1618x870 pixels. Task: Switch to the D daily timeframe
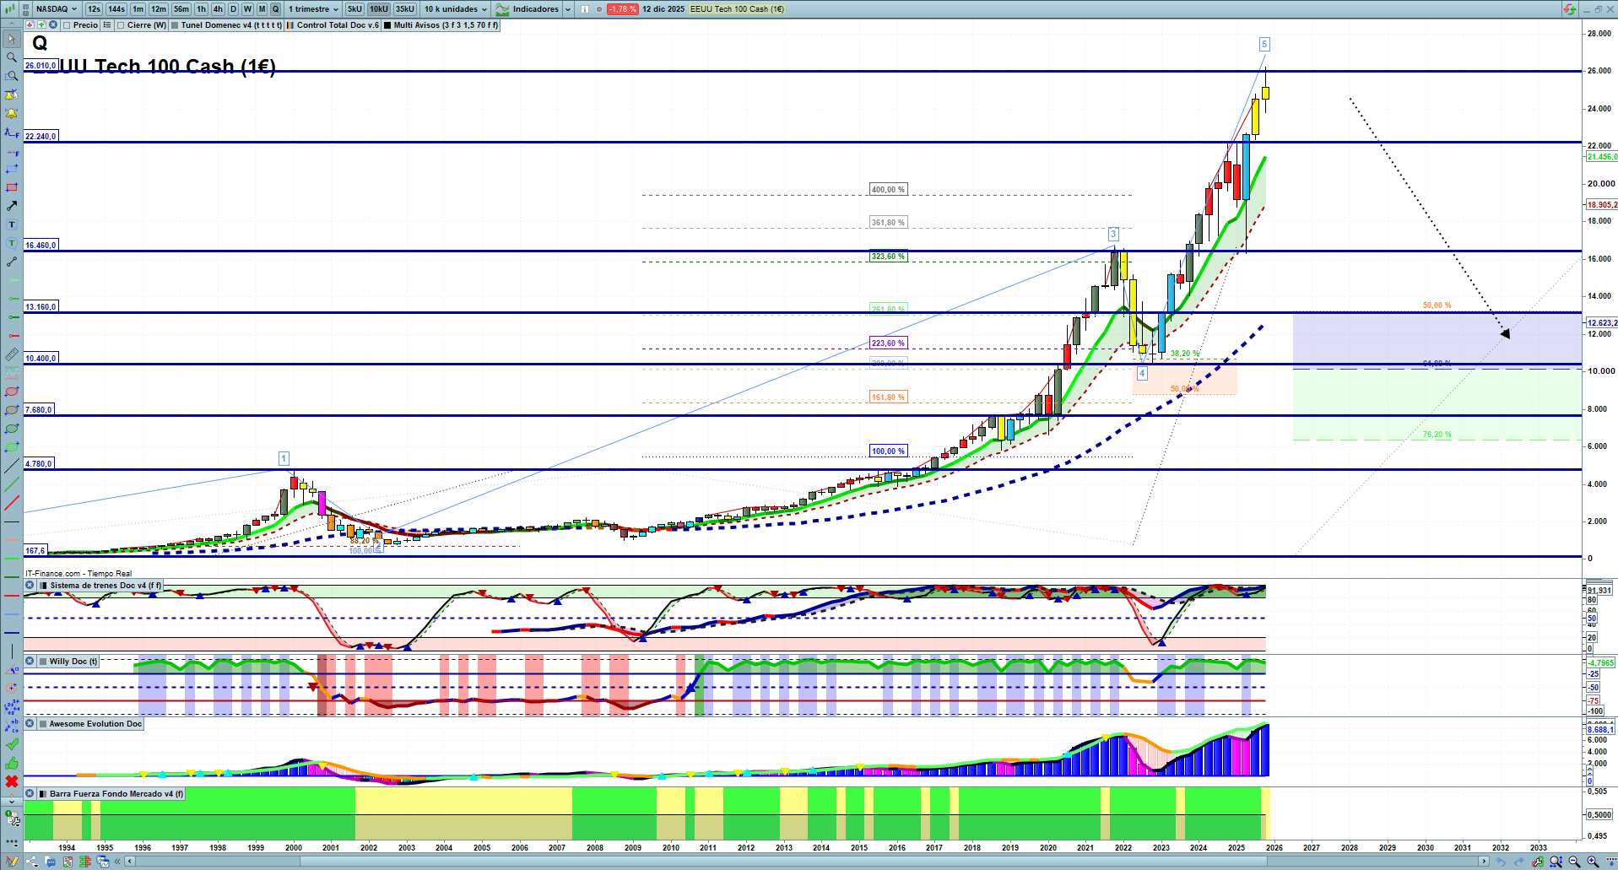[234, 9]
